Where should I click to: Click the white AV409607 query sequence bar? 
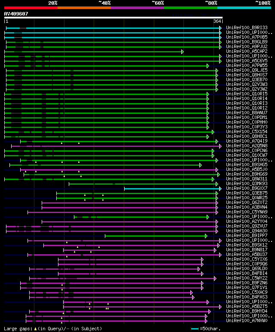[113, 18]
